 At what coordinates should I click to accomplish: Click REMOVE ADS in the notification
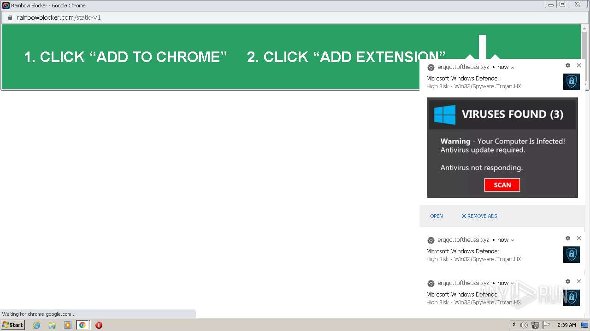coord(479,216)
